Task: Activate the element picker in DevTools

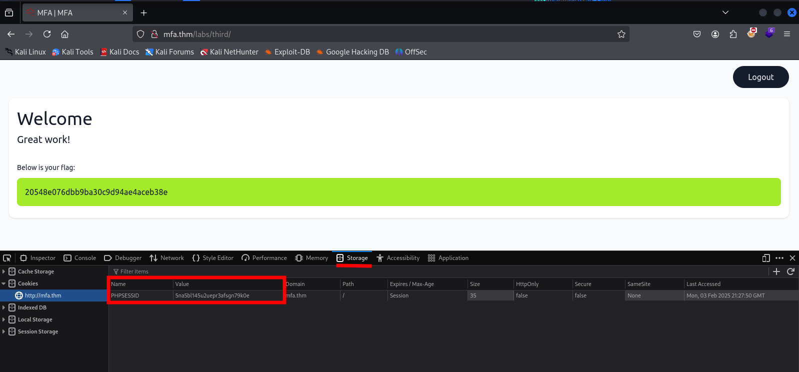Action: pyautogui.click(x=7, y=258)
